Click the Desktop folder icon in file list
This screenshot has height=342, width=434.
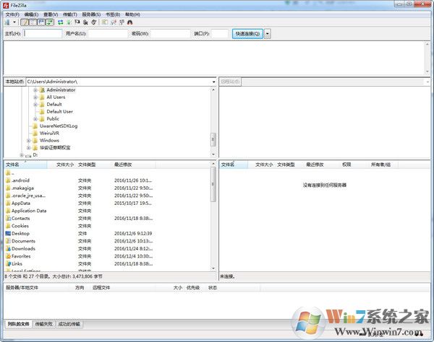coord(7,233)
